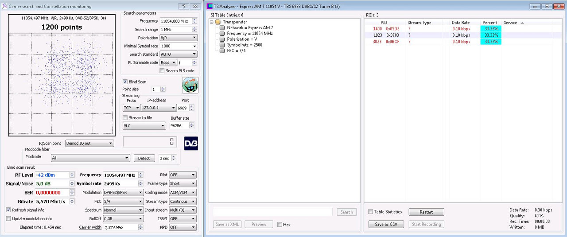Open the Coding mode ACM/VCM dropdown
Screen dimensions: 567x237
coord(183,192)
